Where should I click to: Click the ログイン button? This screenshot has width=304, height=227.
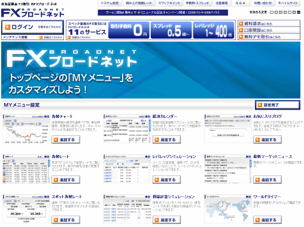[x=32, y=27]
